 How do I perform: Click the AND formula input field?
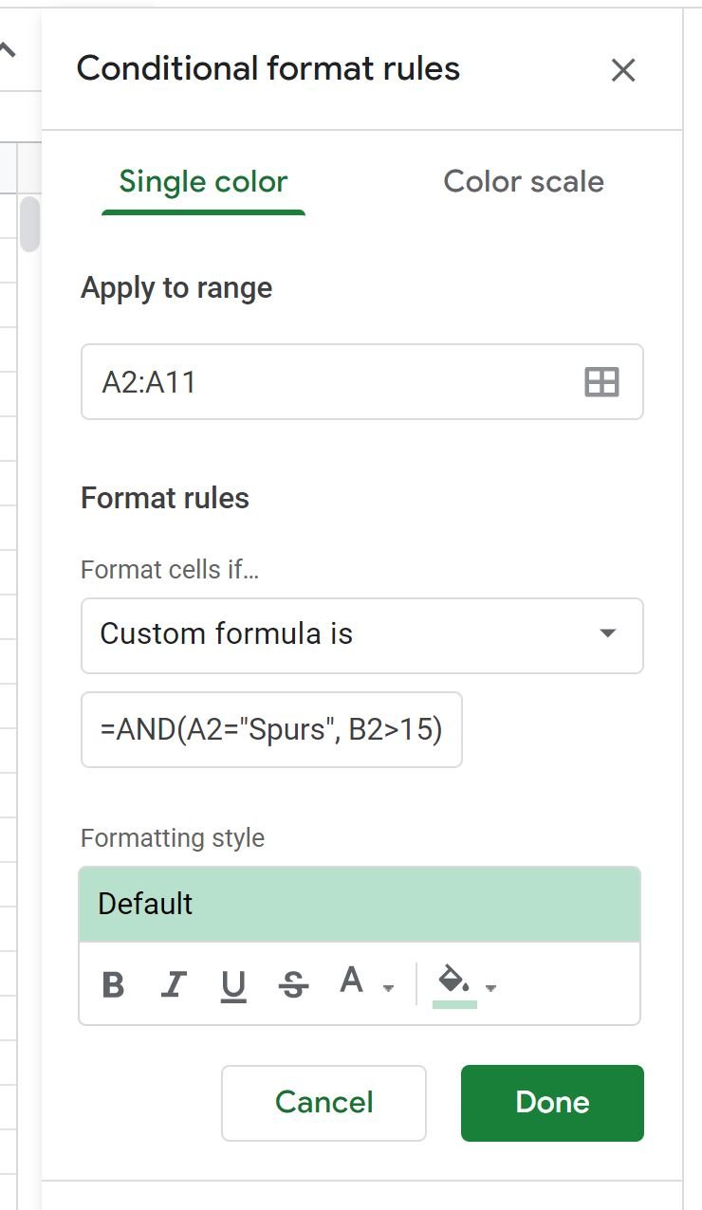(x=271, y=729)
